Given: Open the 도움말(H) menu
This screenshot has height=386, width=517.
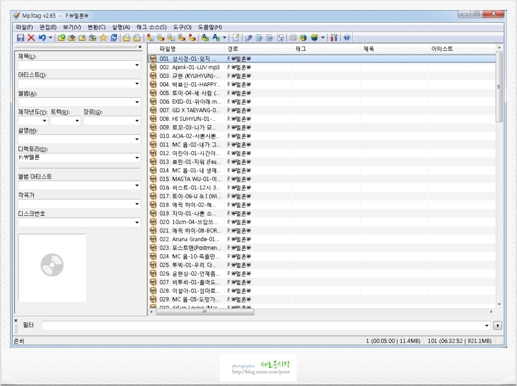Looking at the screenshot, I should coord(210,27).
